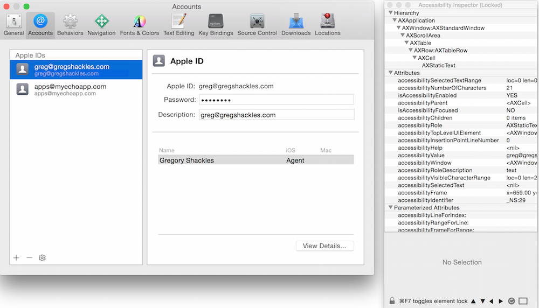Image resolution: width=539 pixels, height=308 pixels.
Task: Select the accessibilityWindow attribute row
Action: pyautogui.click(x=461, y=163)
